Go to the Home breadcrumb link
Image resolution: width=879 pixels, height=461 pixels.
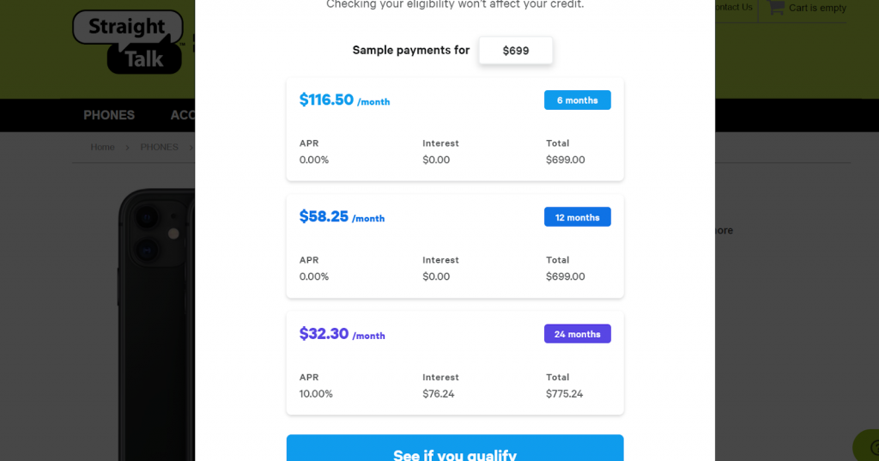click(x=102, y=148)
